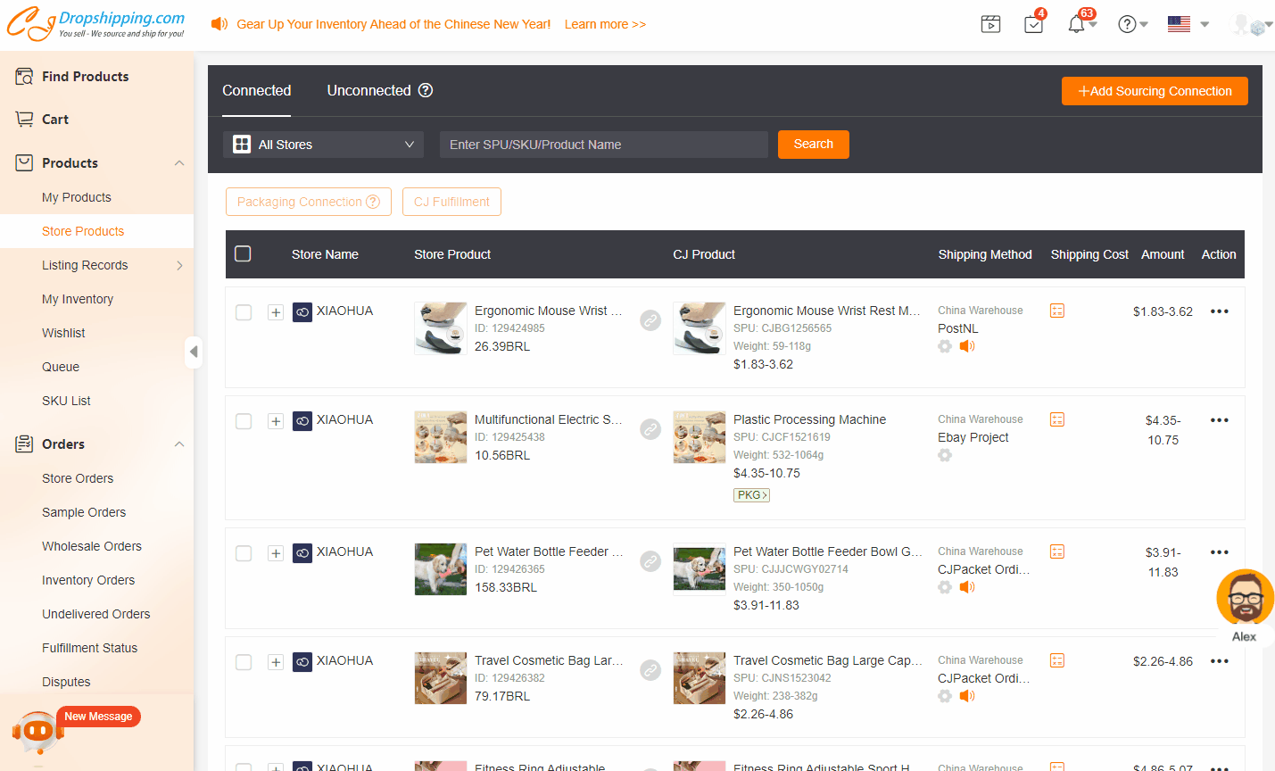Screen dimensions: 1275x771
Task: Open My Inventory in the sidebar
Action: pos(78,299)
